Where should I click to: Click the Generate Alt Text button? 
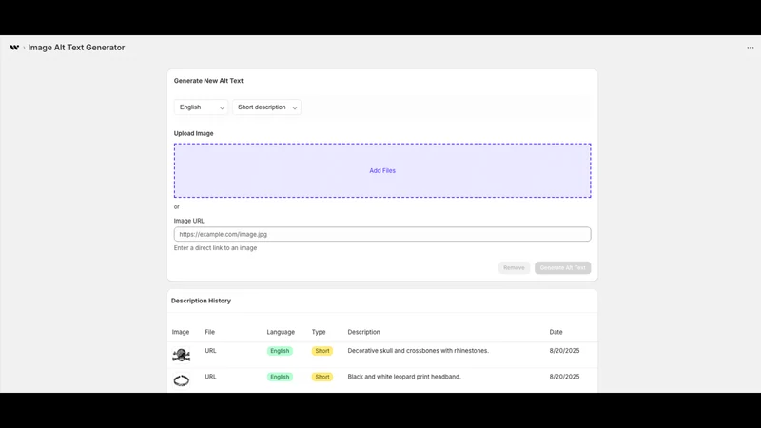click(562, 268)
